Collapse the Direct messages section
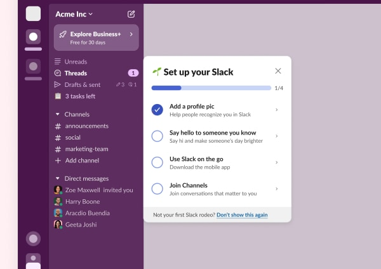Image resolution: width=381 pixels, height=269 pixels. [x=58, y=179]
